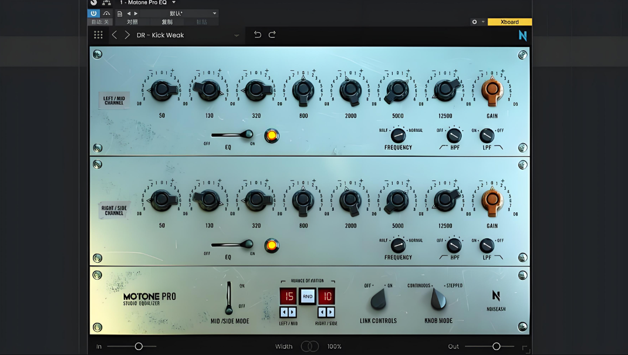Increase Right/Side variance with right arrow
Screen dimensions: 628x355
[330, 312]
